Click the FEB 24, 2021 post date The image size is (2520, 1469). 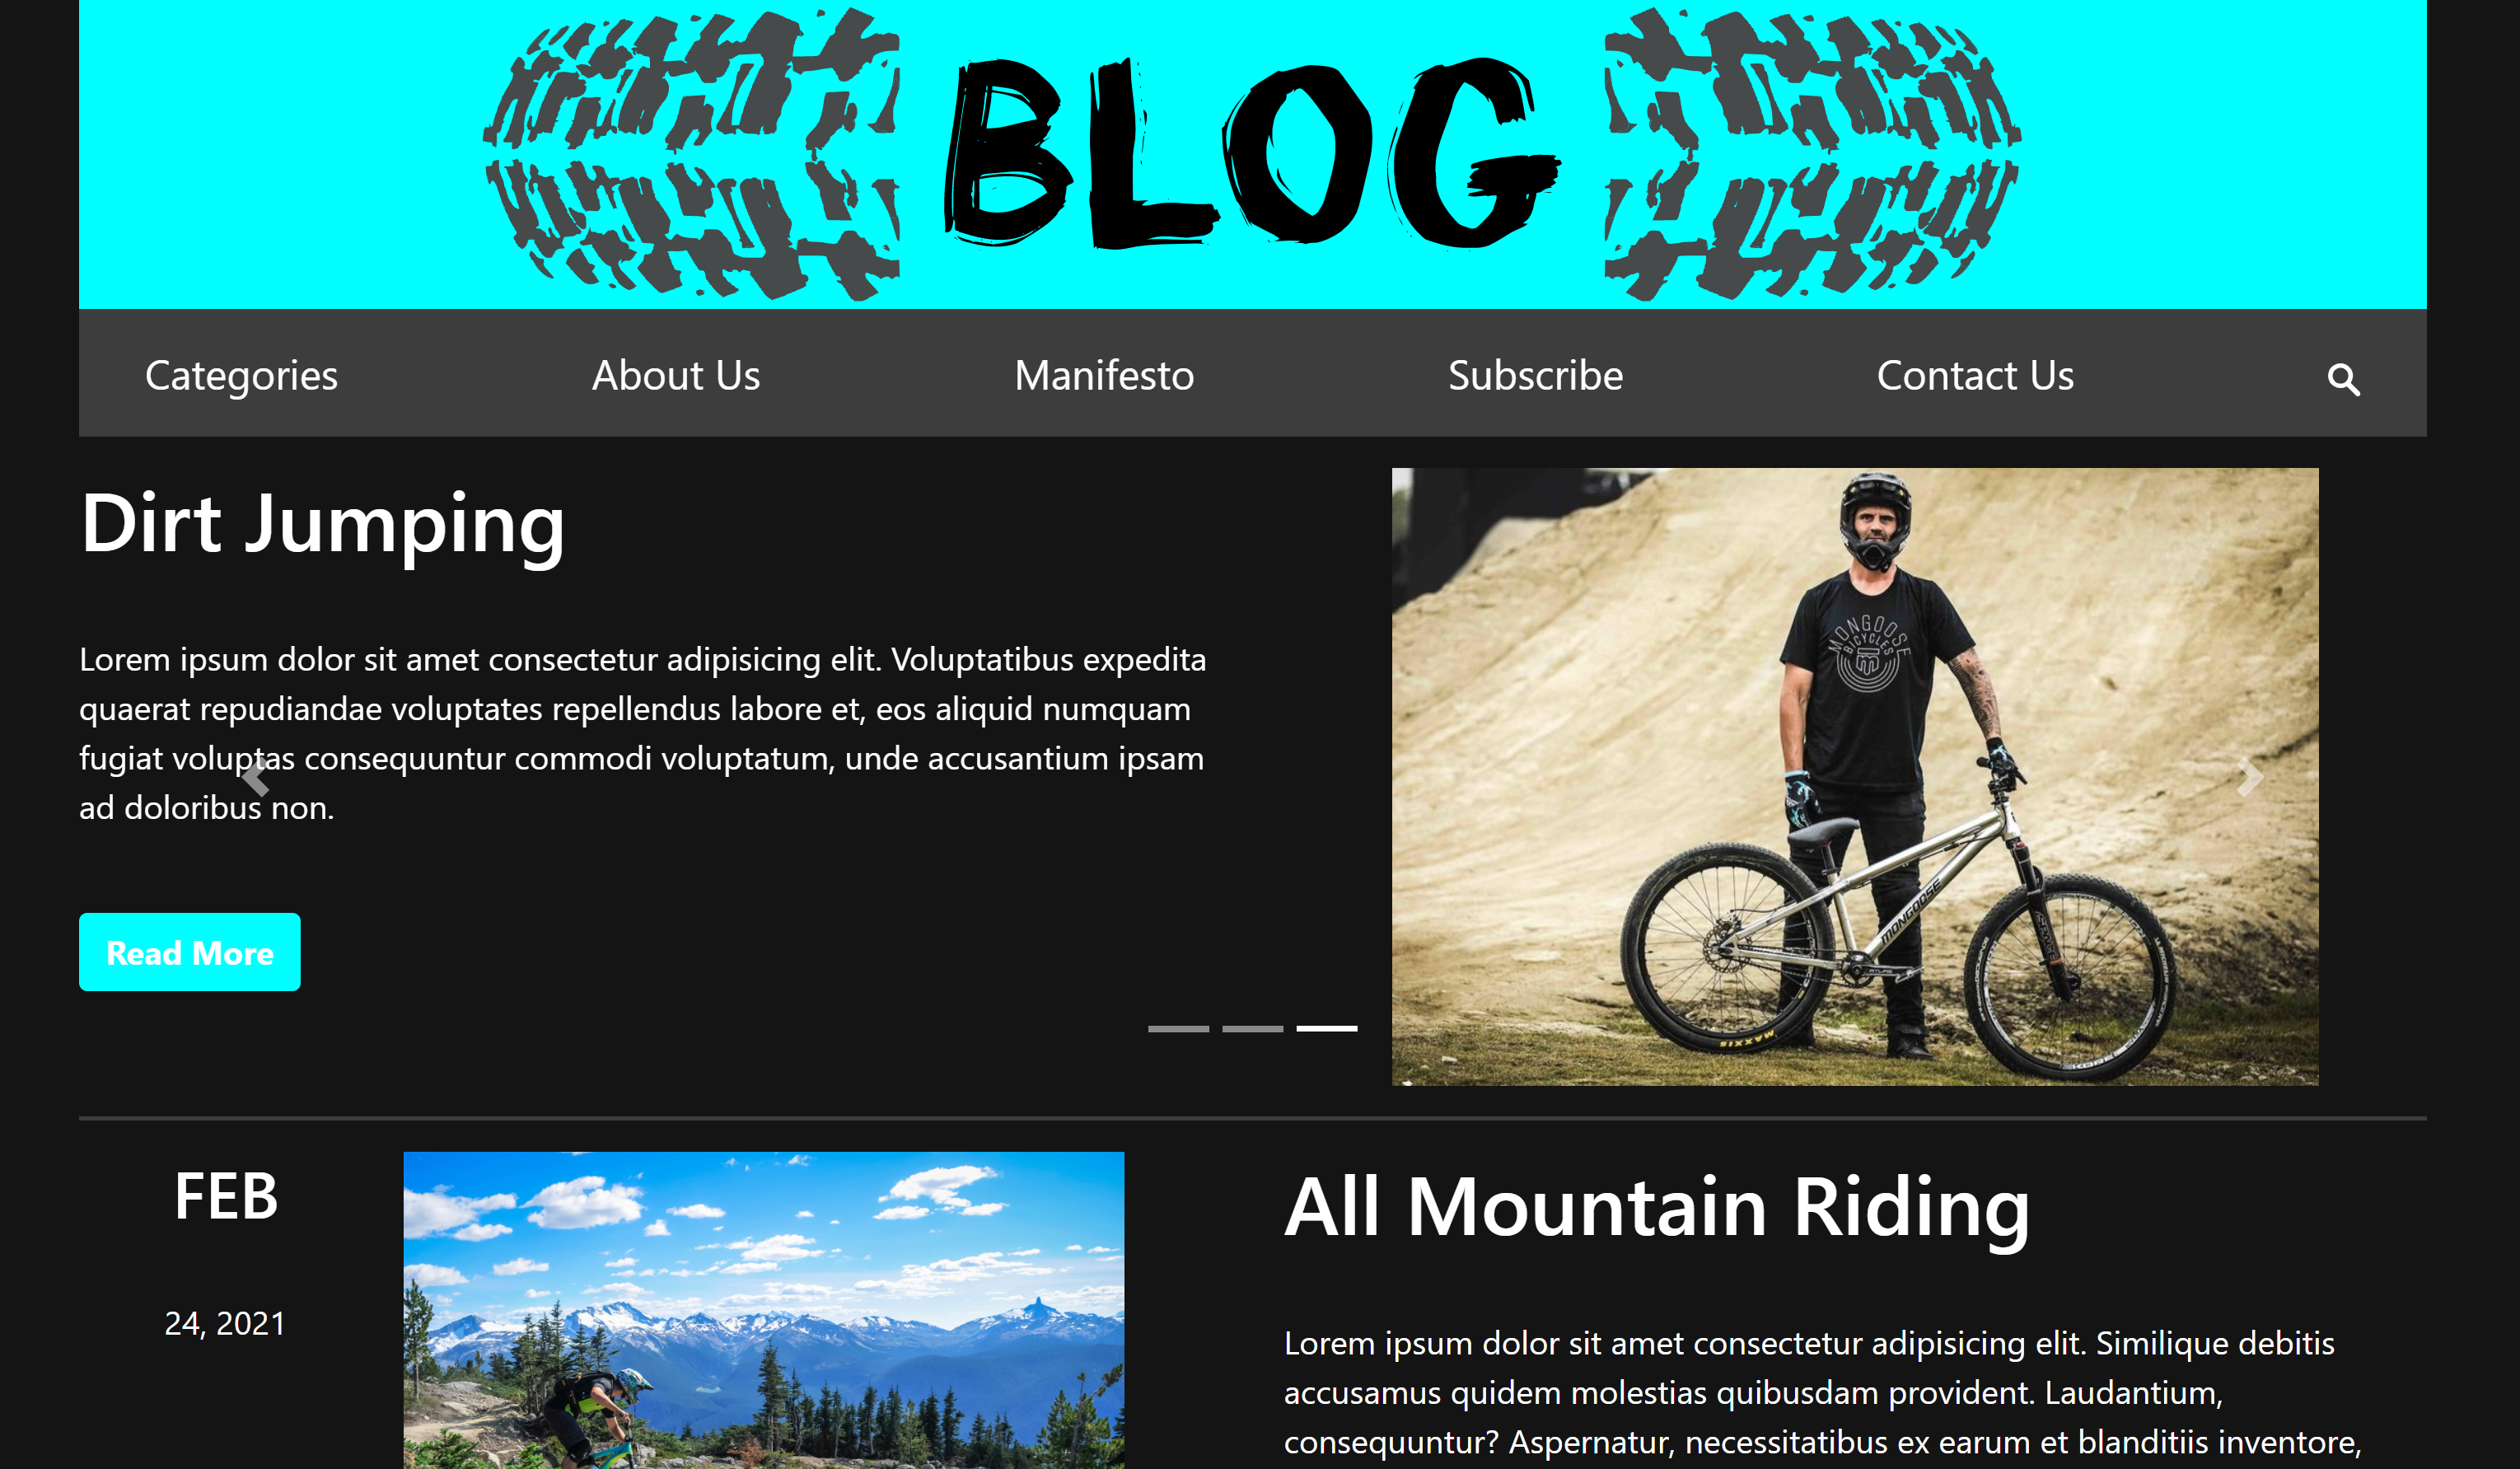tap(226, 1253)
